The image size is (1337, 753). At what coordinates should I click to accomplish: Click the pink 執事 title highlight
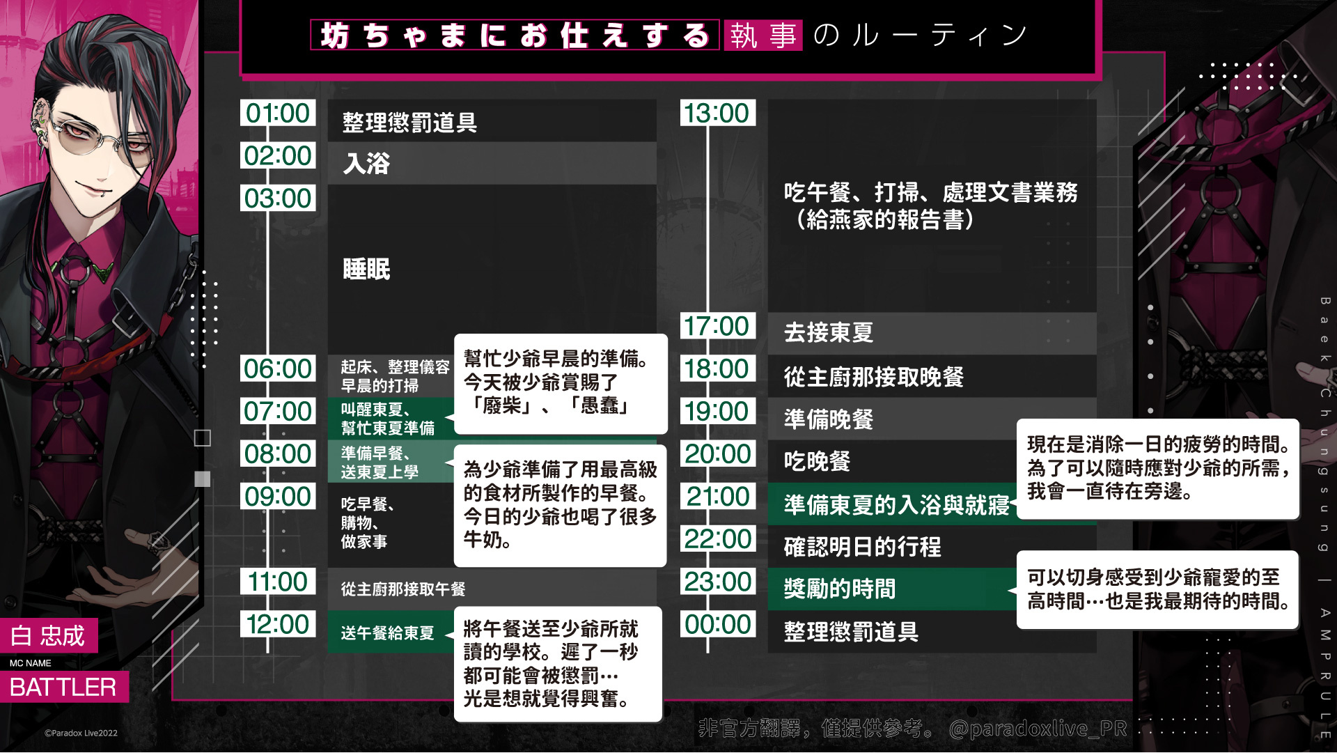[763, 35]
